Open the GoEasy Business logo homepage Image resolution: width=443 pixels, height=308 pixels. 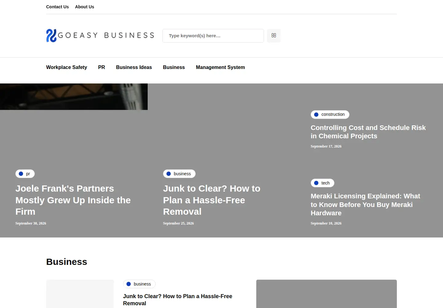(x=100, y=35)
